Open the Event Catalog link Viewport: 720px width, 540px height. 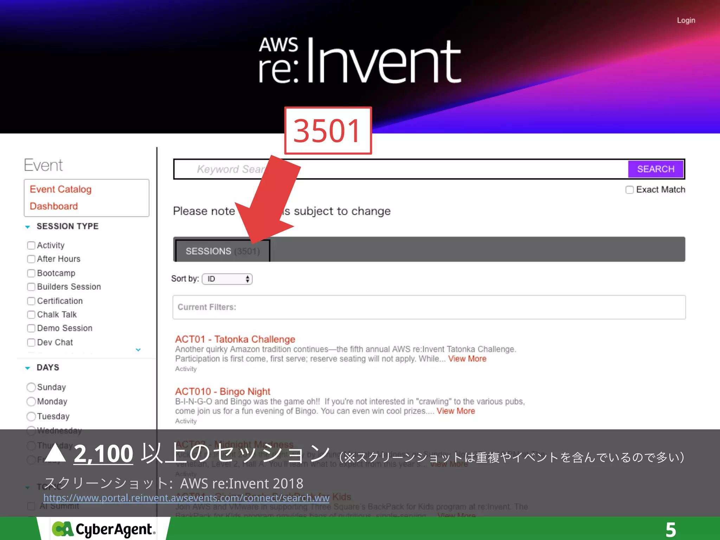(60, 189)
